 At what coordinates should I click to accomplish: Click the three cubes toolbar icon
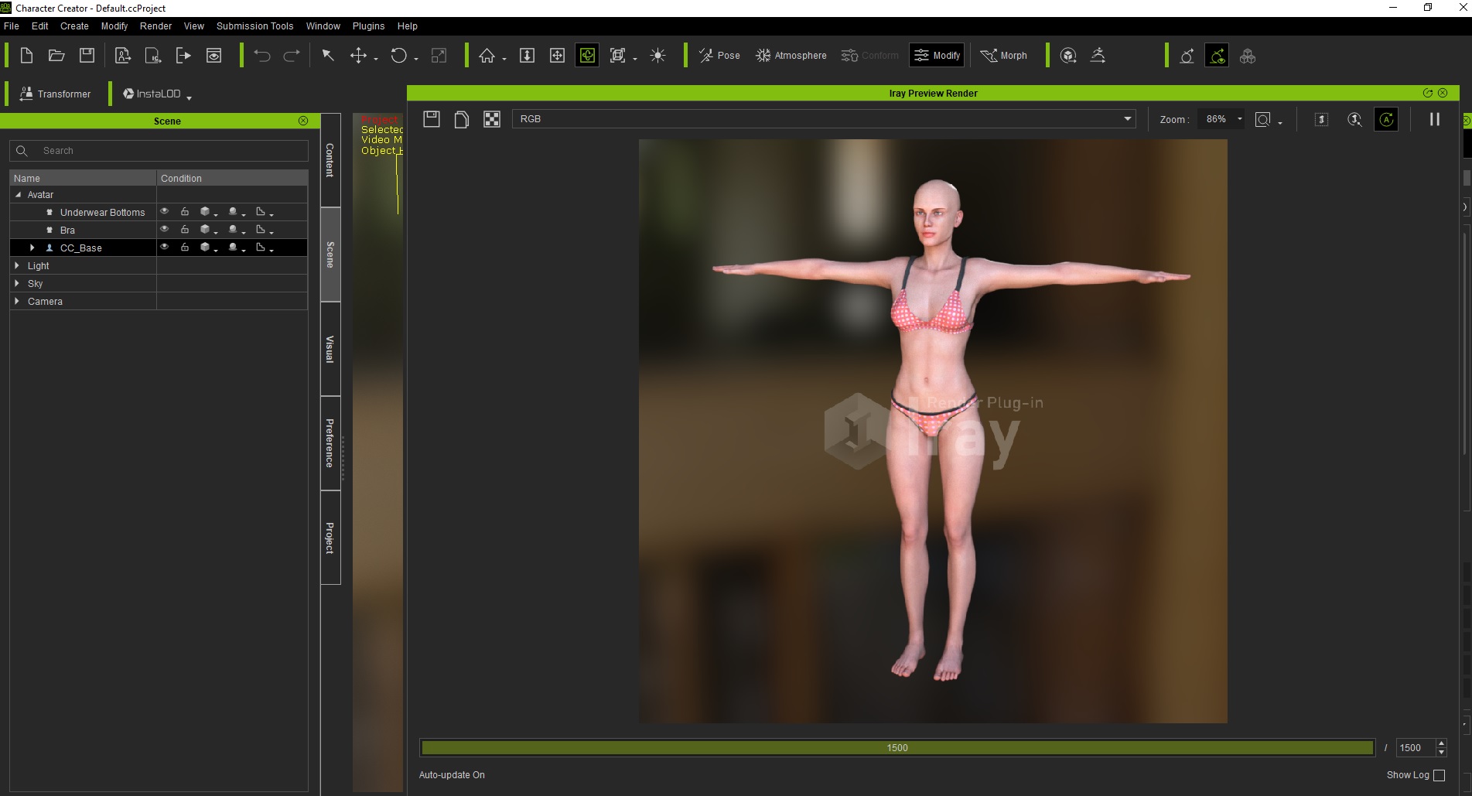[1247, 56]
